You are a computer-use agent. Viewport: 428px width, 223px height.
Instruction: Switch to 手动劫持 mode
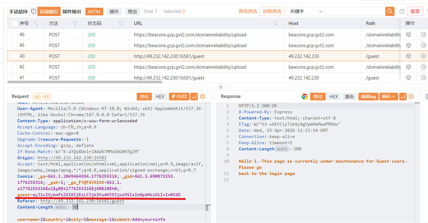click(19, 11)
